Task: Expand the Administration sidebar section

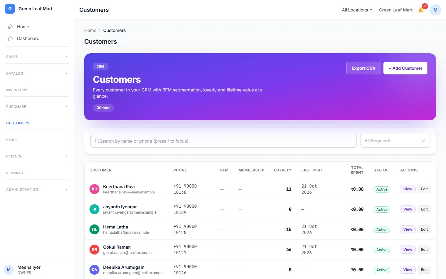Action: click(37, 189)
